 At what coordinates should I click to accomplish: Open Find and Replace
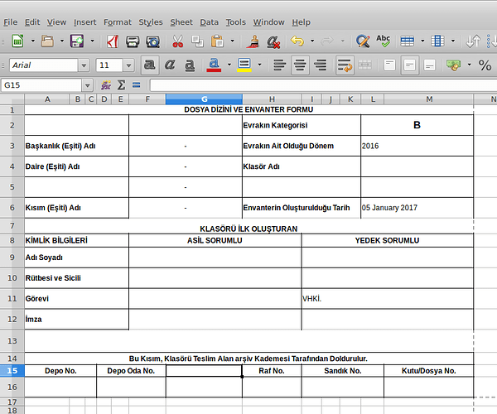[363, 41]
